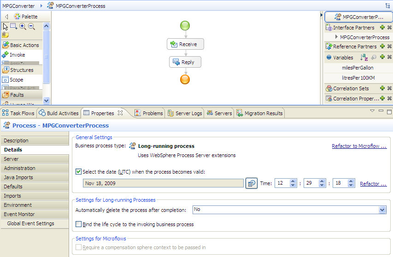The height and width of the screenshot is (257, 393).
Task: Delete a Reference Partner
Action: (389, 46)
